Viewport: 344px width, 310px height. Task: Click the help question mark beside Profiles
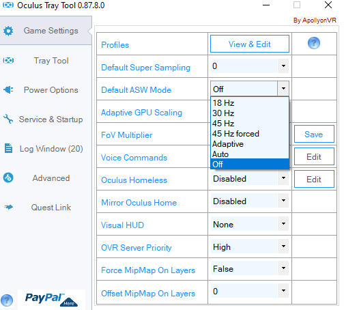[x=314, y=43]
